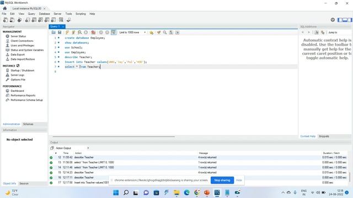
Task: Open Data Export
Action: 18,54
